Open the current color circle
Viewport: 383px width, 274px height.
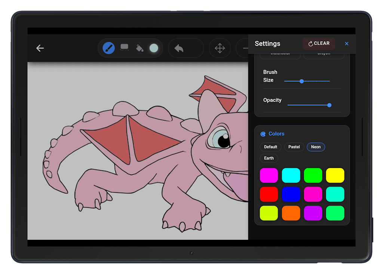click(x=154, y=48)
